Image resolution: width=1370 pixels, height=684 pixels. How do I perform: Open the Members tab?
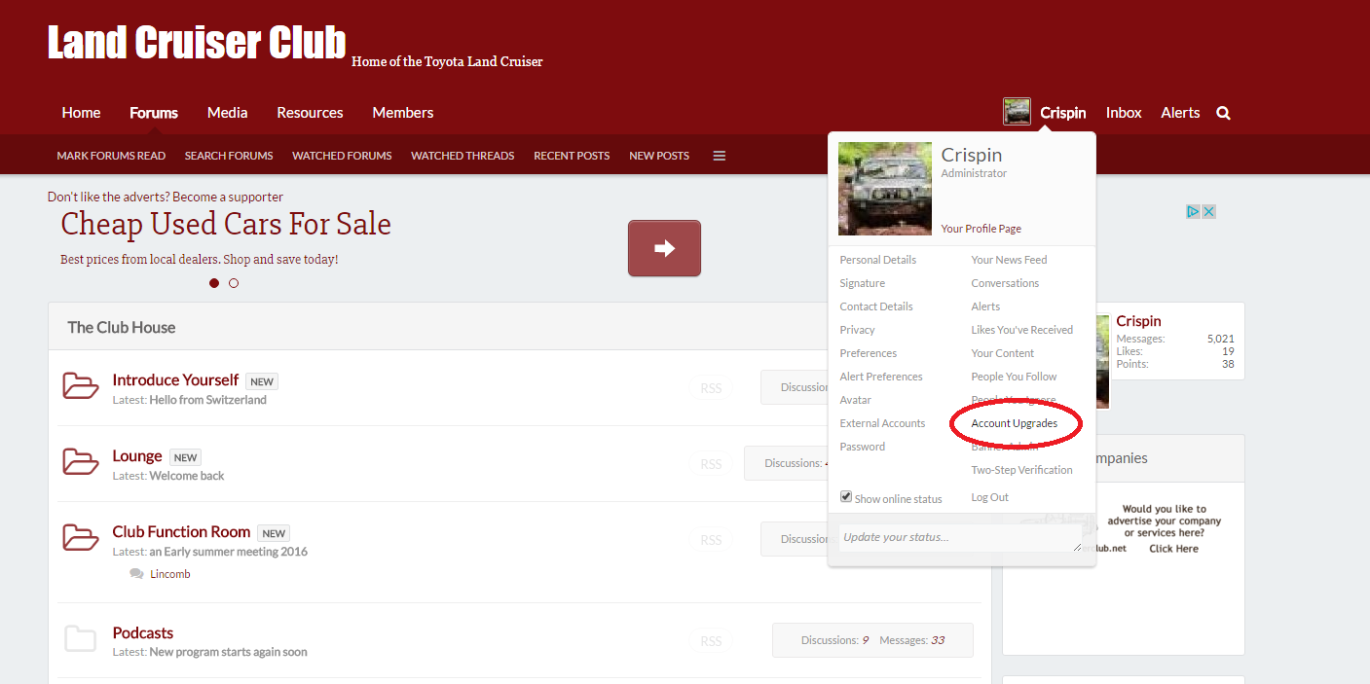tap(403, 113)
